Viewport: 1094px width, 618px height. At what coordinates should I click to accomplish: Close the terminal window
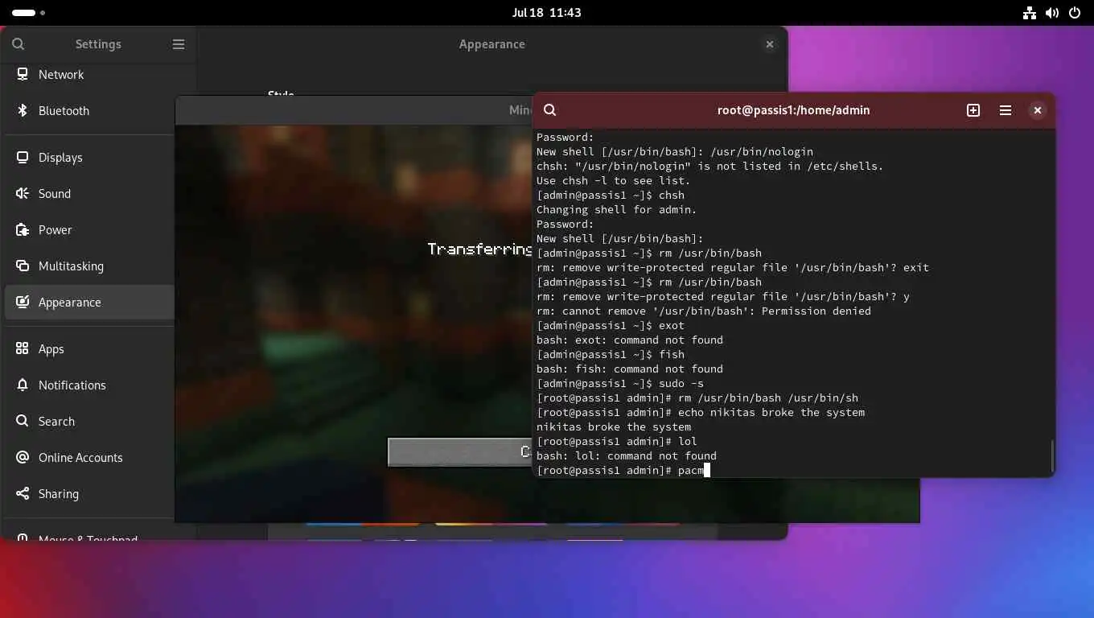1038,110
